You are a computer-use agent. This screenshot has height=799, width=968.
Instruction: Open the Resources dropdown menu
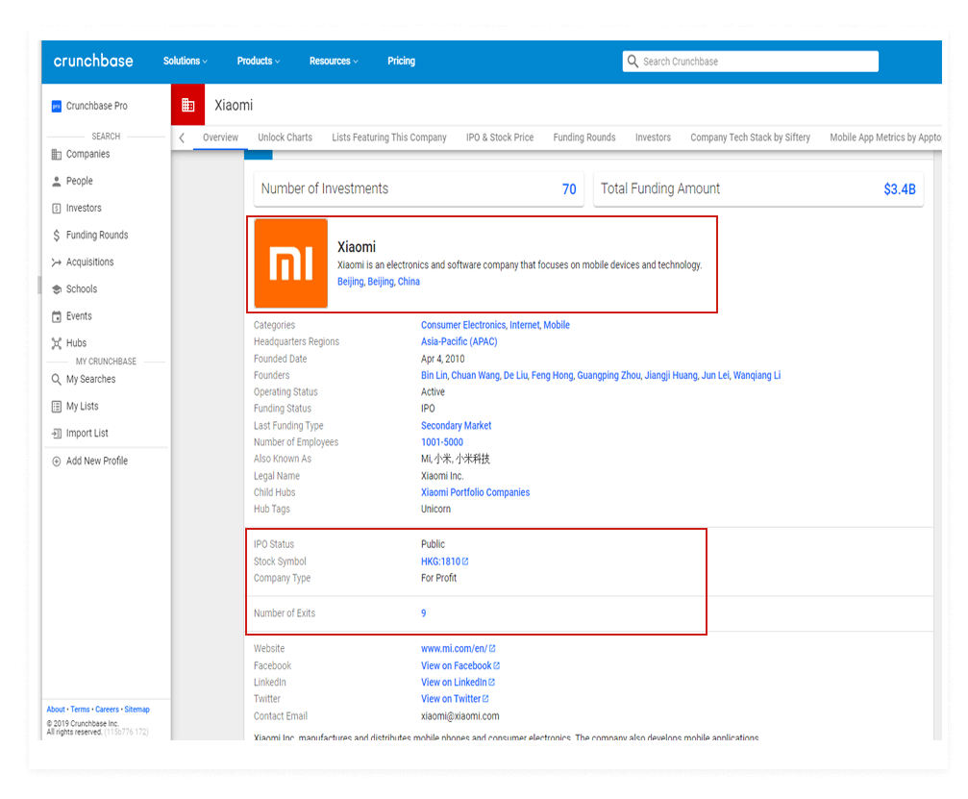click(x=334, y=61)
